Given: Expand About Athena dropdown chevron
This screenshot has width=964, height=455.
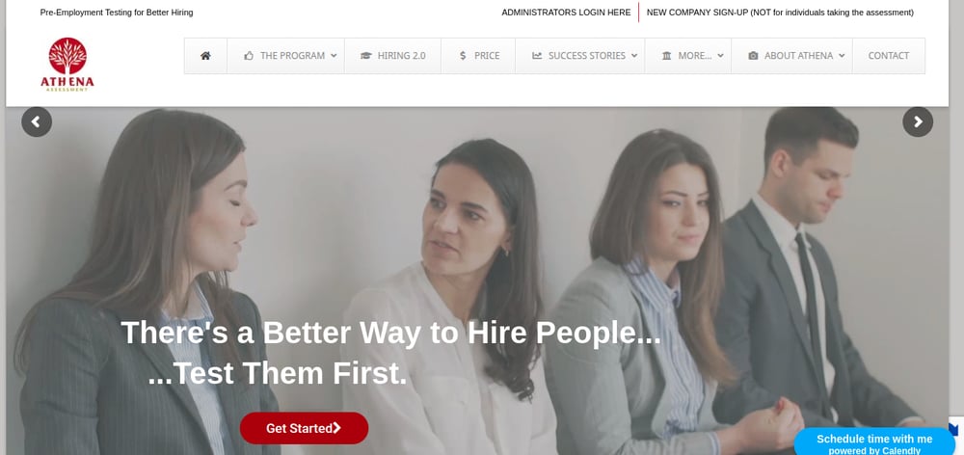Looking at the screenshot, I should click(x=842, y=55).
